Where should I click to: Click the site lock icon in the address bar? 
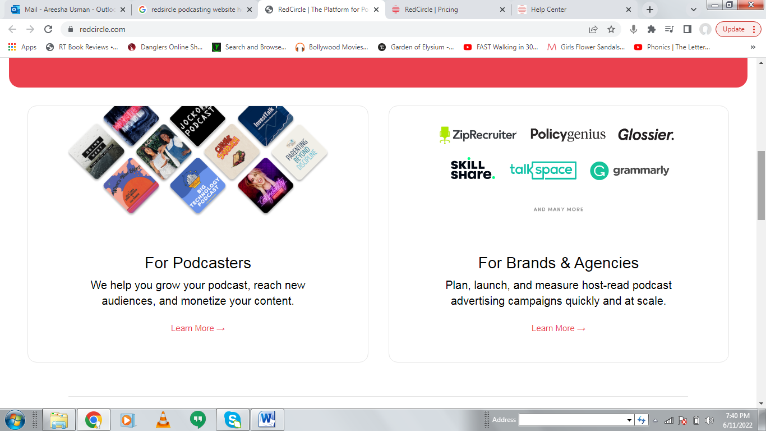[71, 29]
